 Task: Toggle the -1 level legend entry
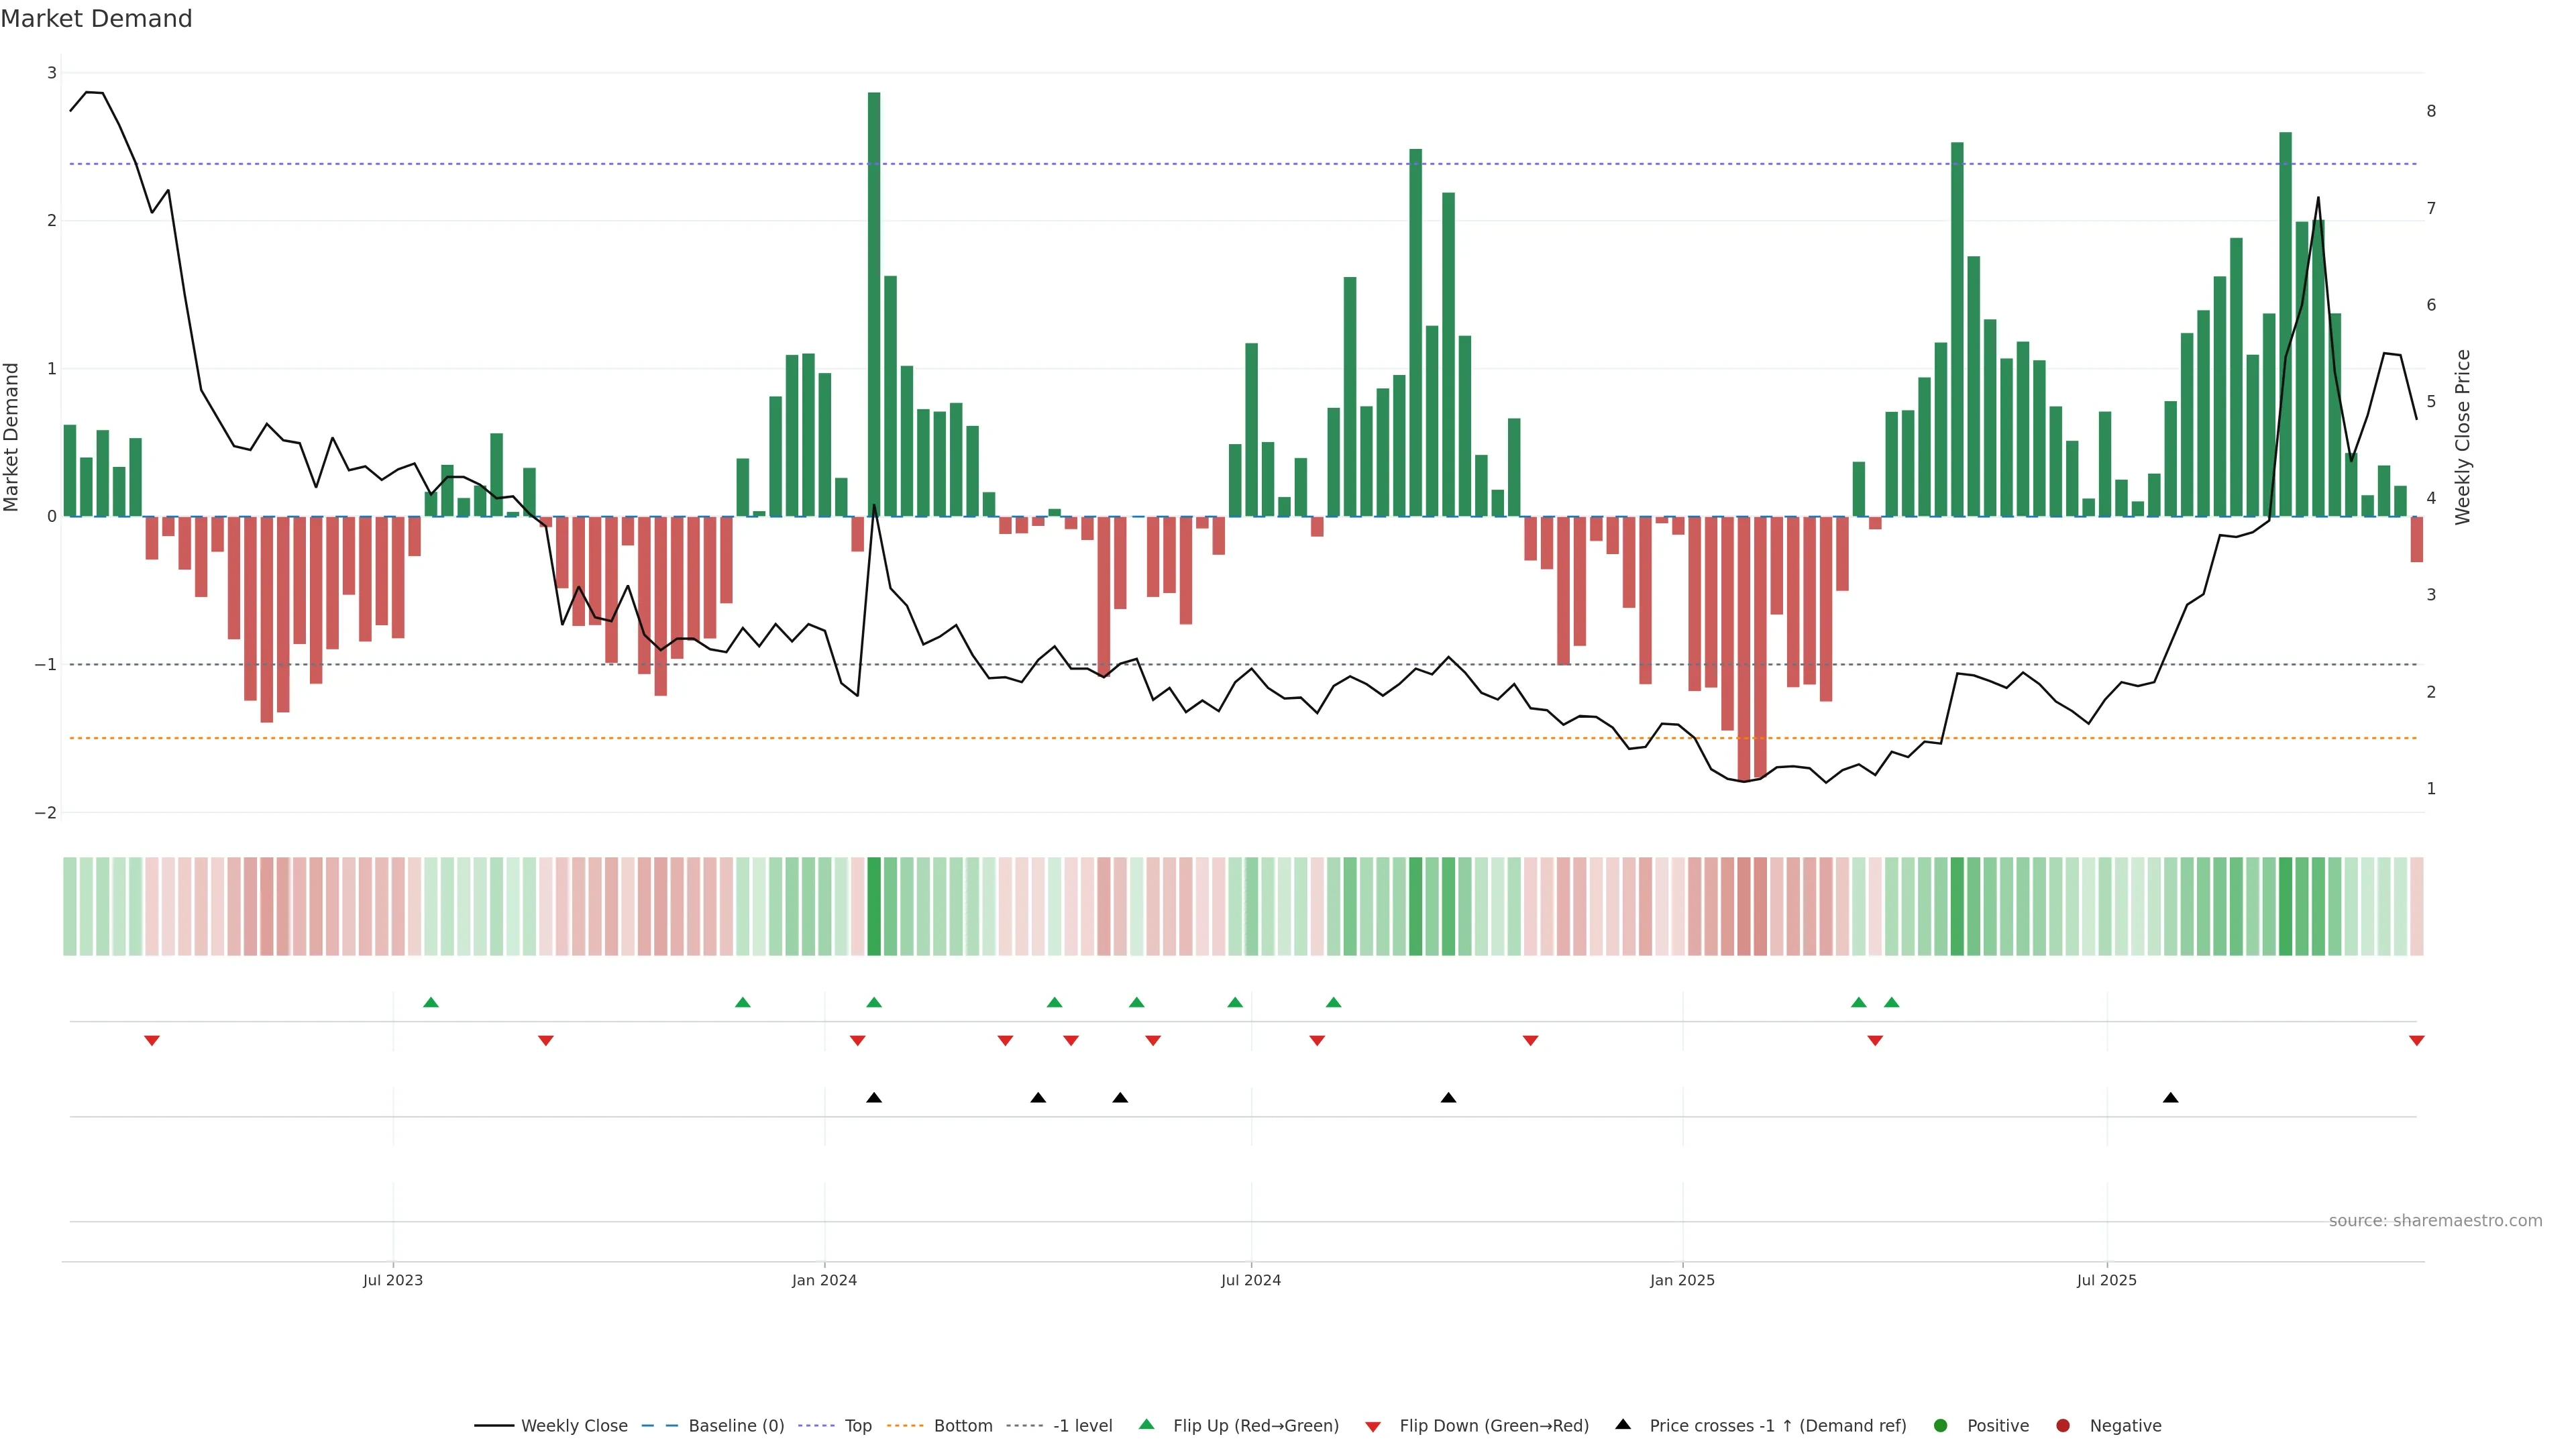coord(1082,1425)
